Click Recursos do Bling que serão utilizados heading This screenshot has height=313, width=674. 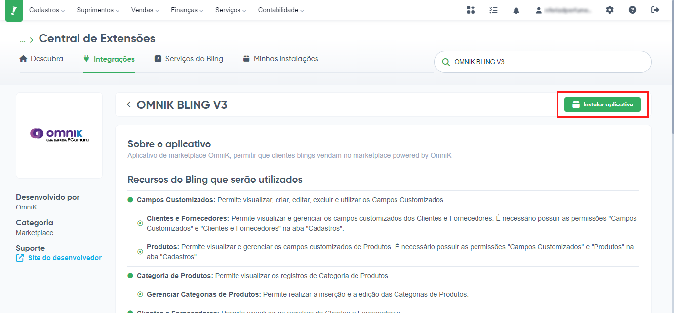[x=215, y=179]
